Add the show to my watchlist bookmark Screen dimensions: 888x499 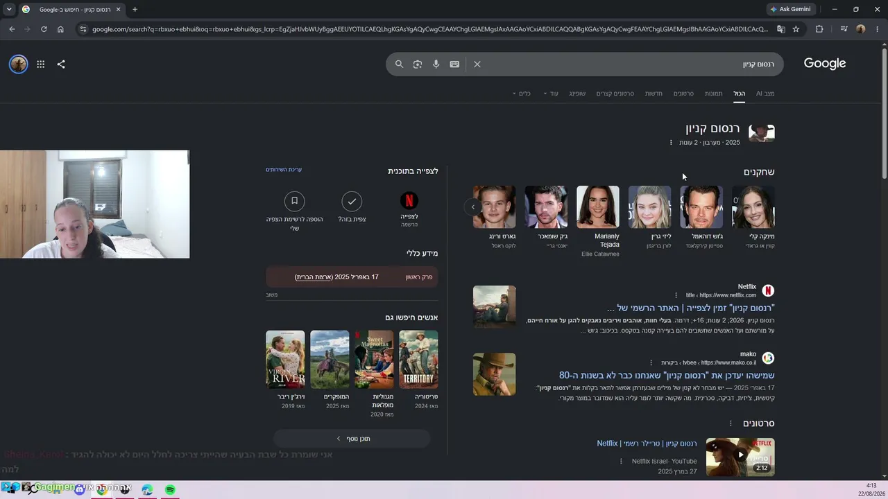tap(294, 201)
